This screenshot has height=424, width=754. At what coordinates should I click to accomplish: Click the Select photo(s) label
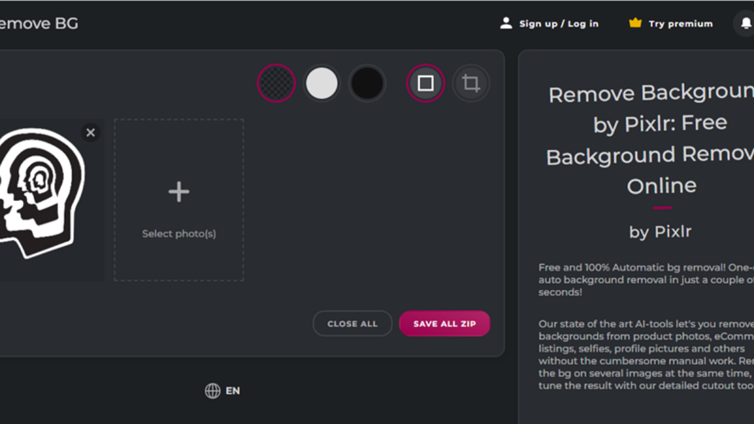tap(179, 234)
